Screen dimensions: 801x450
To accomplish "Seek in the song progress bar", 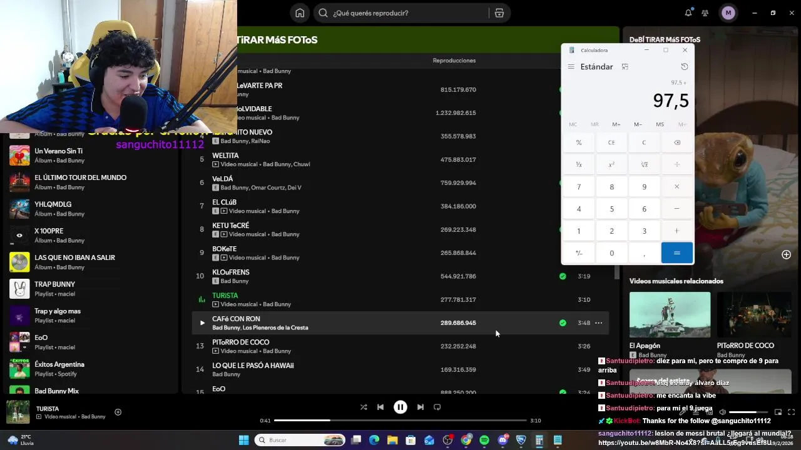I will tap(400, 421).
